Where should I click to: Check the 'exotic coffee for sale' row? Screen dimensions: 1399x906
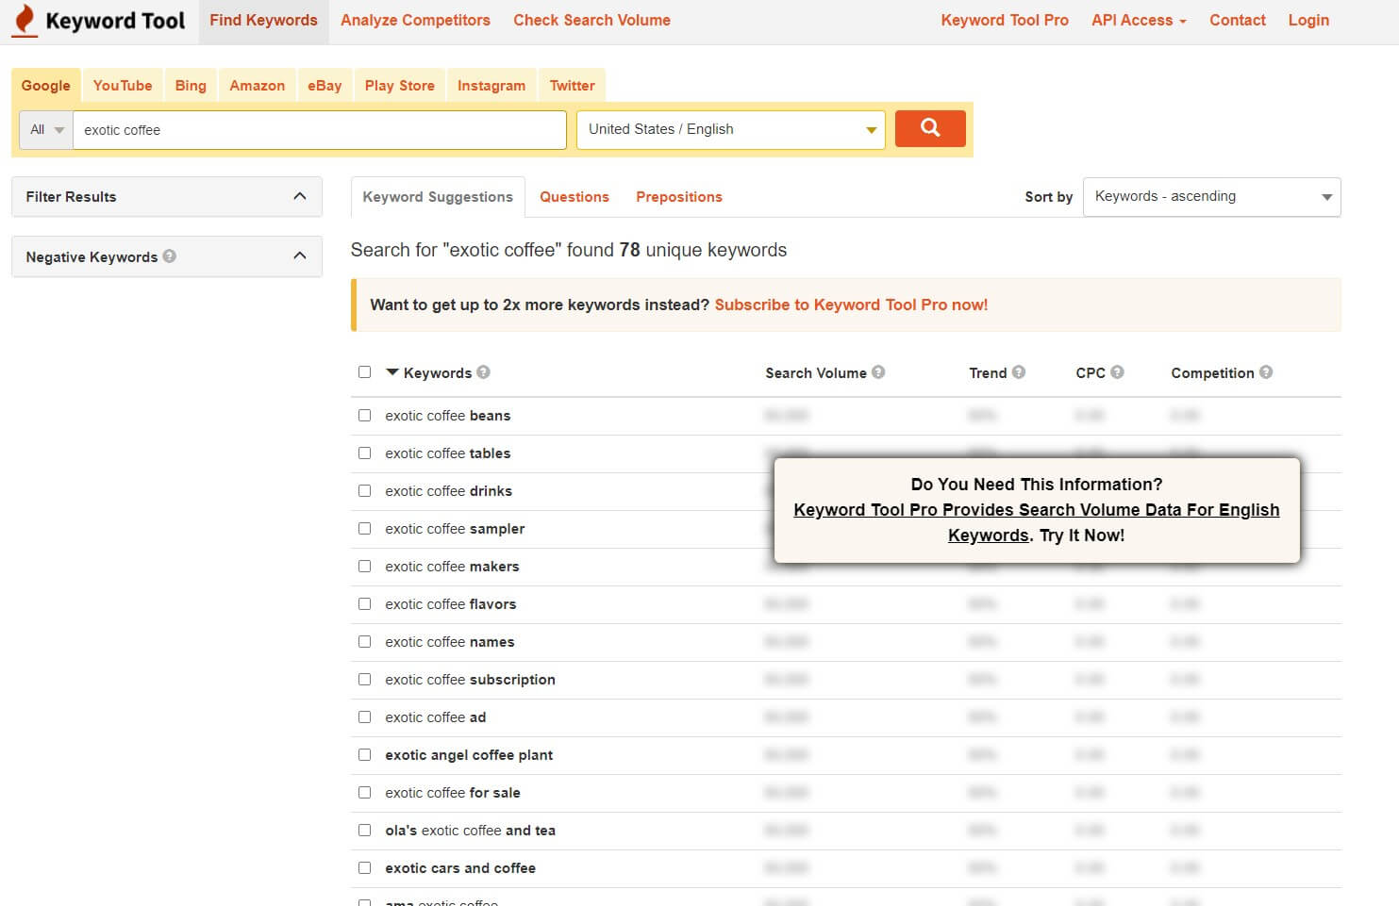(364, 792)
